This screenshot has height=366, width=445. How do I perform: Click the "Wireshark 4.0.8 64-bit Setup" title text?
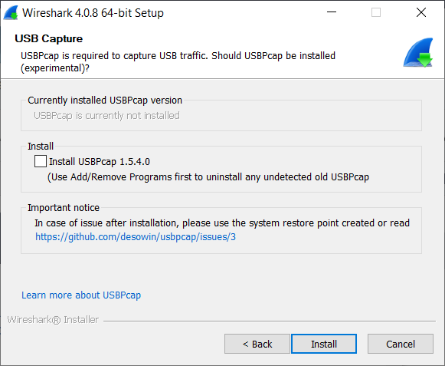[93, 13]
